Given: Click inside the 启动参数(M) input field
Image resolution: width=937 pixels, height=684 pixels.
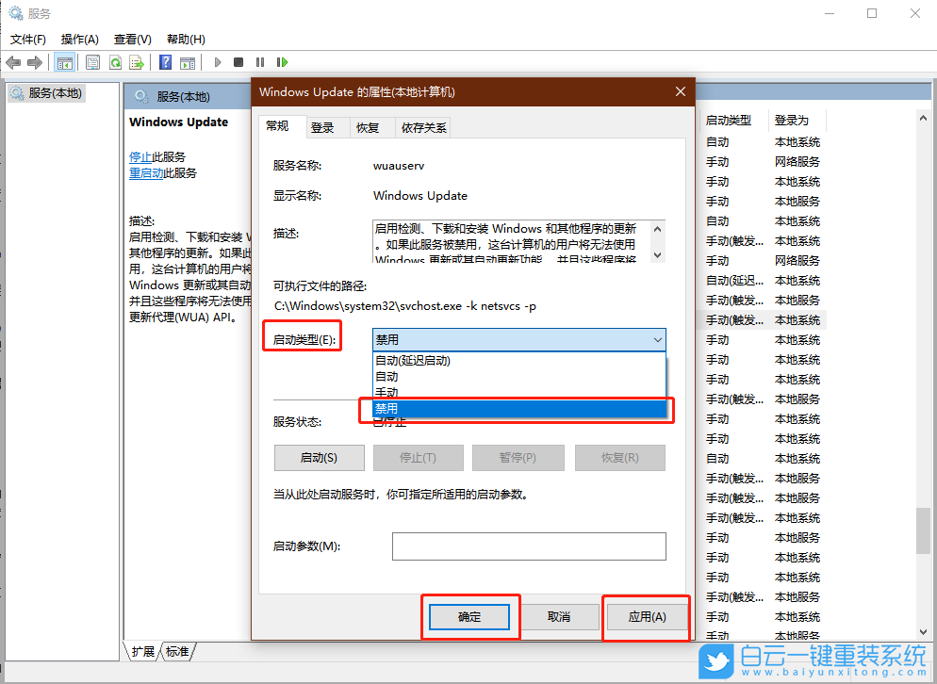Looking at the screenshot, I should coord(528,546).
